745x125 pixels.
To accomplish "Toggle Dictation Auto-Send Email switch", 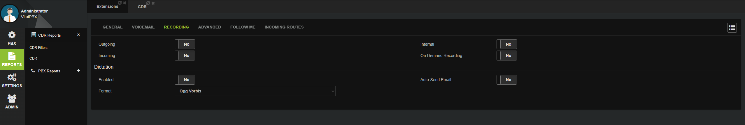I will pos(507,80).
